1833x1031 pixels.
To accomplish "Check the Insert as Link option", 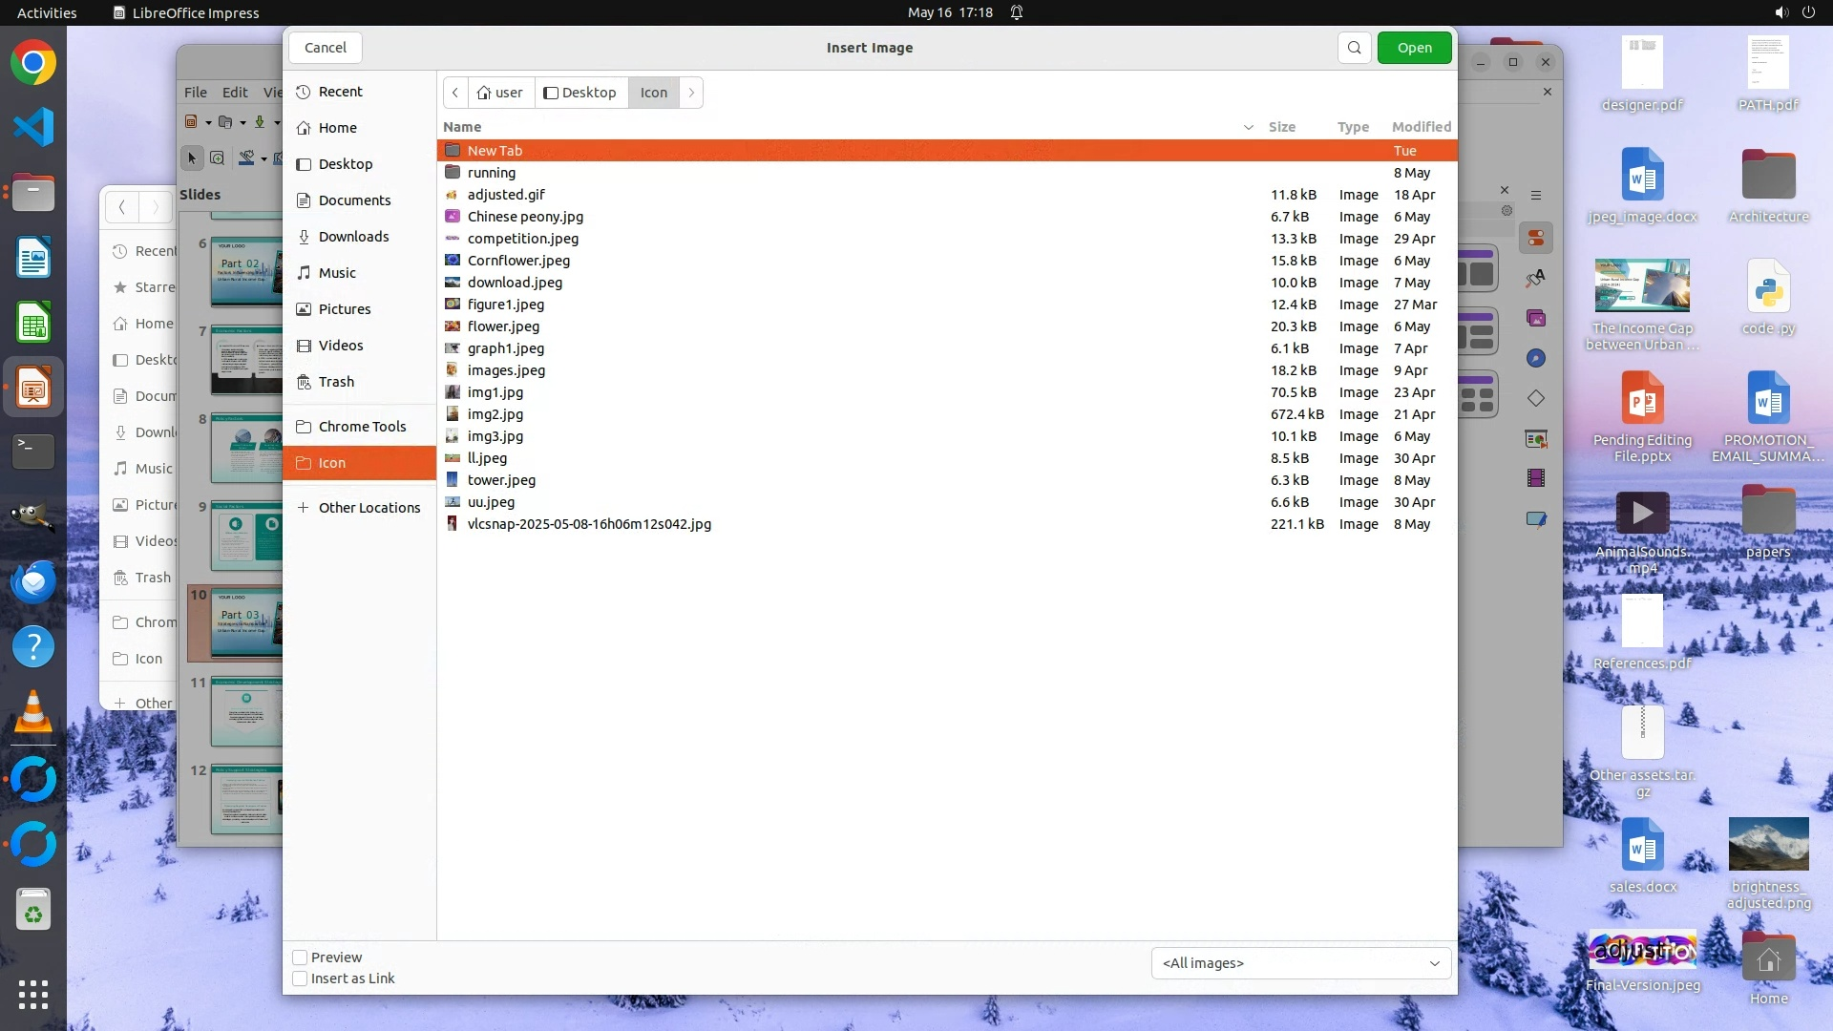I will 300,978.
